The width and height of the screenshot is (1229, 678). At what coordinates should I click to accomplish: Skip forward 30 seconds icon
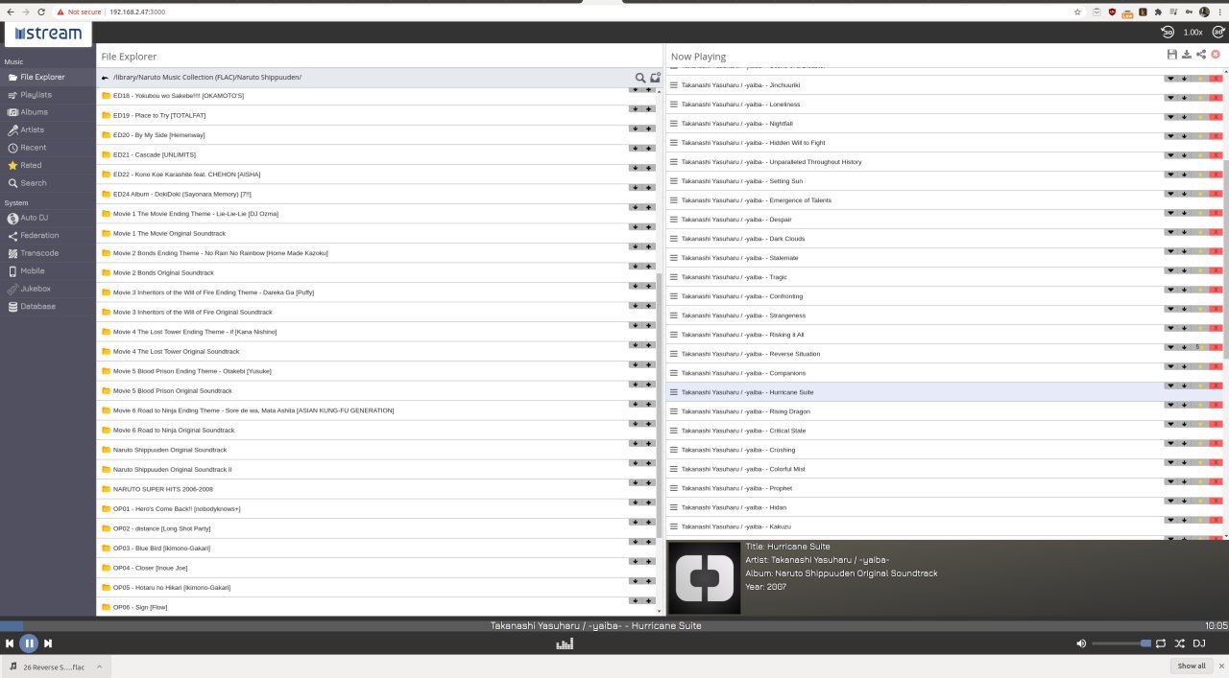(1217, 32)
